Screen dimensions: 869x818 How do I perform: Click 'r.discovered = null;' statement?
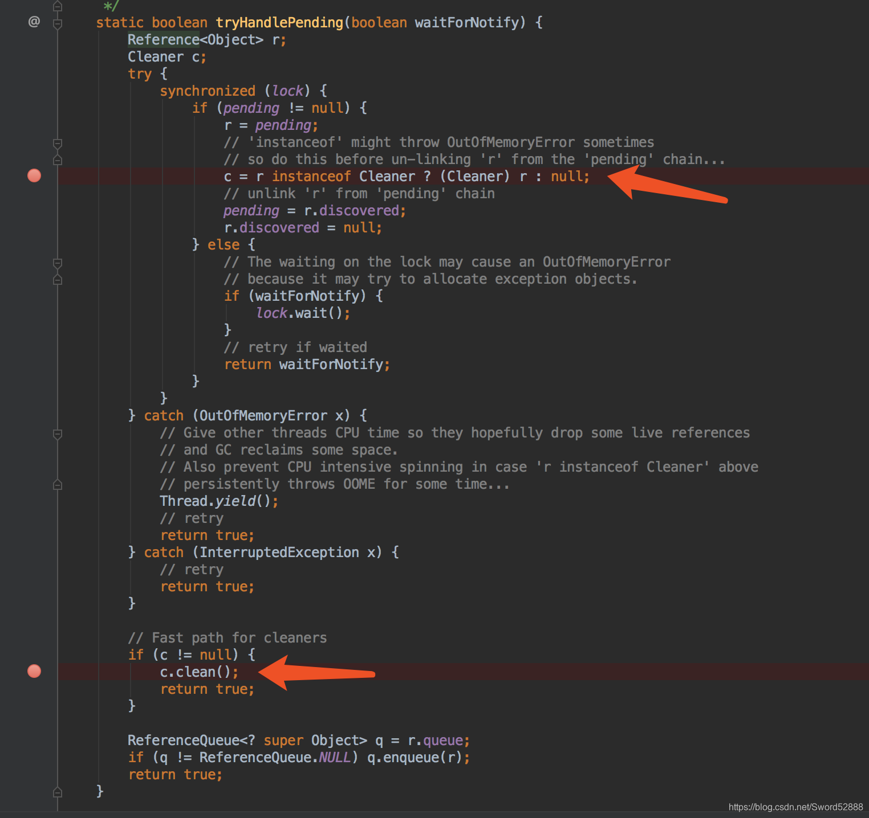point(303,227)
